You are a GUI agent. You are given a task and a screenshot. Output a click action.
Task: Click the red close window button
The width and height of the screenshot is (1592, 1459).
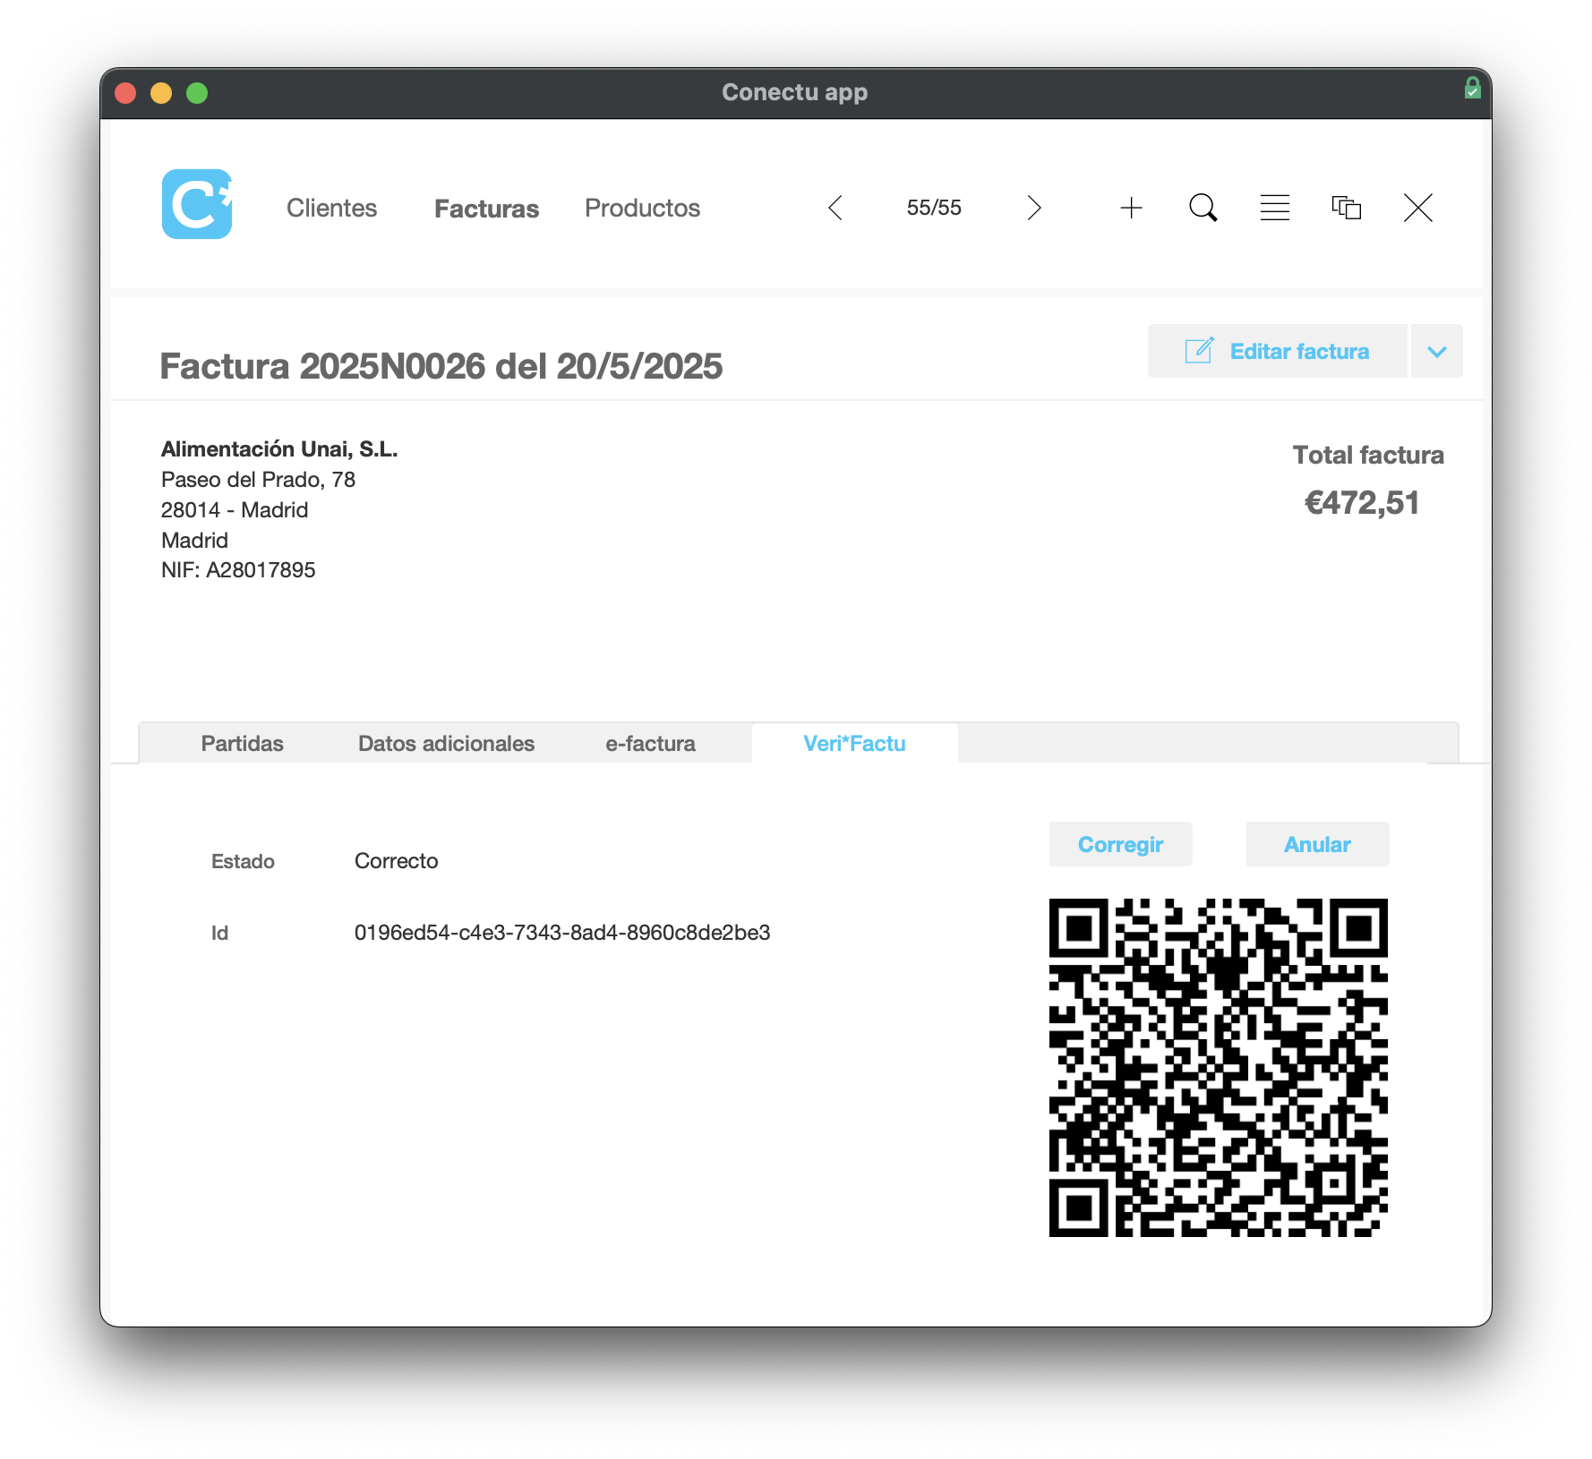[x=125, y=93]
